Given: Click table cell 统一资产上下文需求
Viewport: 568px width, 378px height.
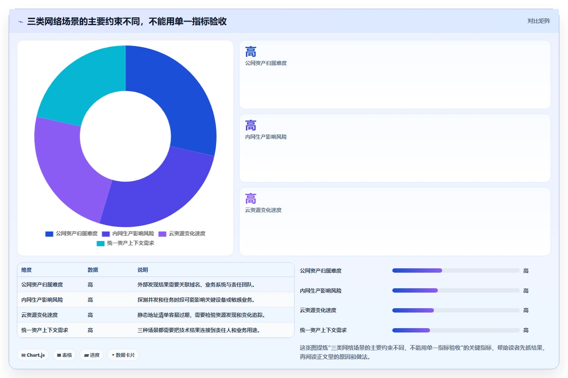Looking at the screenshot, I should click(x=45, y=330).
